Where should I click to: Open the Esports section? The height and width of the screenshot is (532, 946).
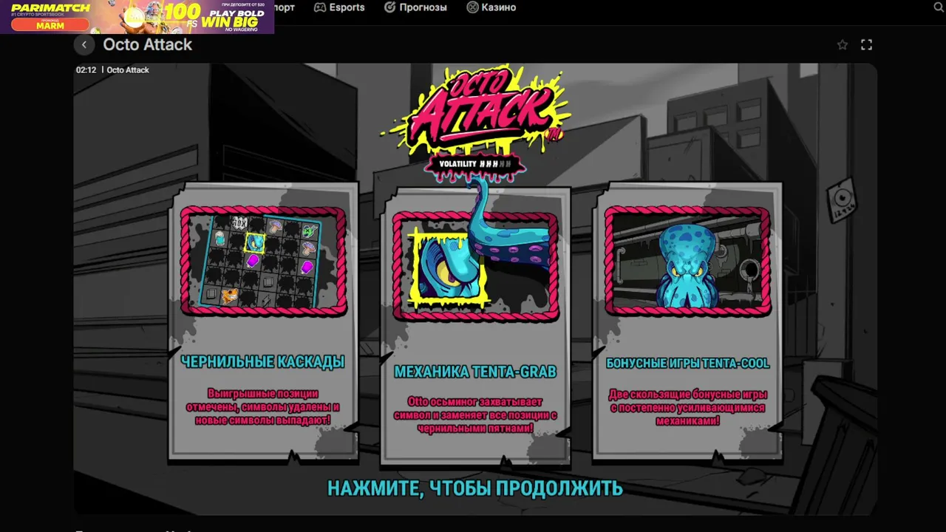click(x=339, y=7)
